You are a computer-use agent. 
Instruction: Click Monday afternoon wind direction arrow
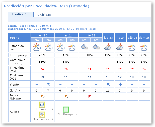tap(48, 84)
